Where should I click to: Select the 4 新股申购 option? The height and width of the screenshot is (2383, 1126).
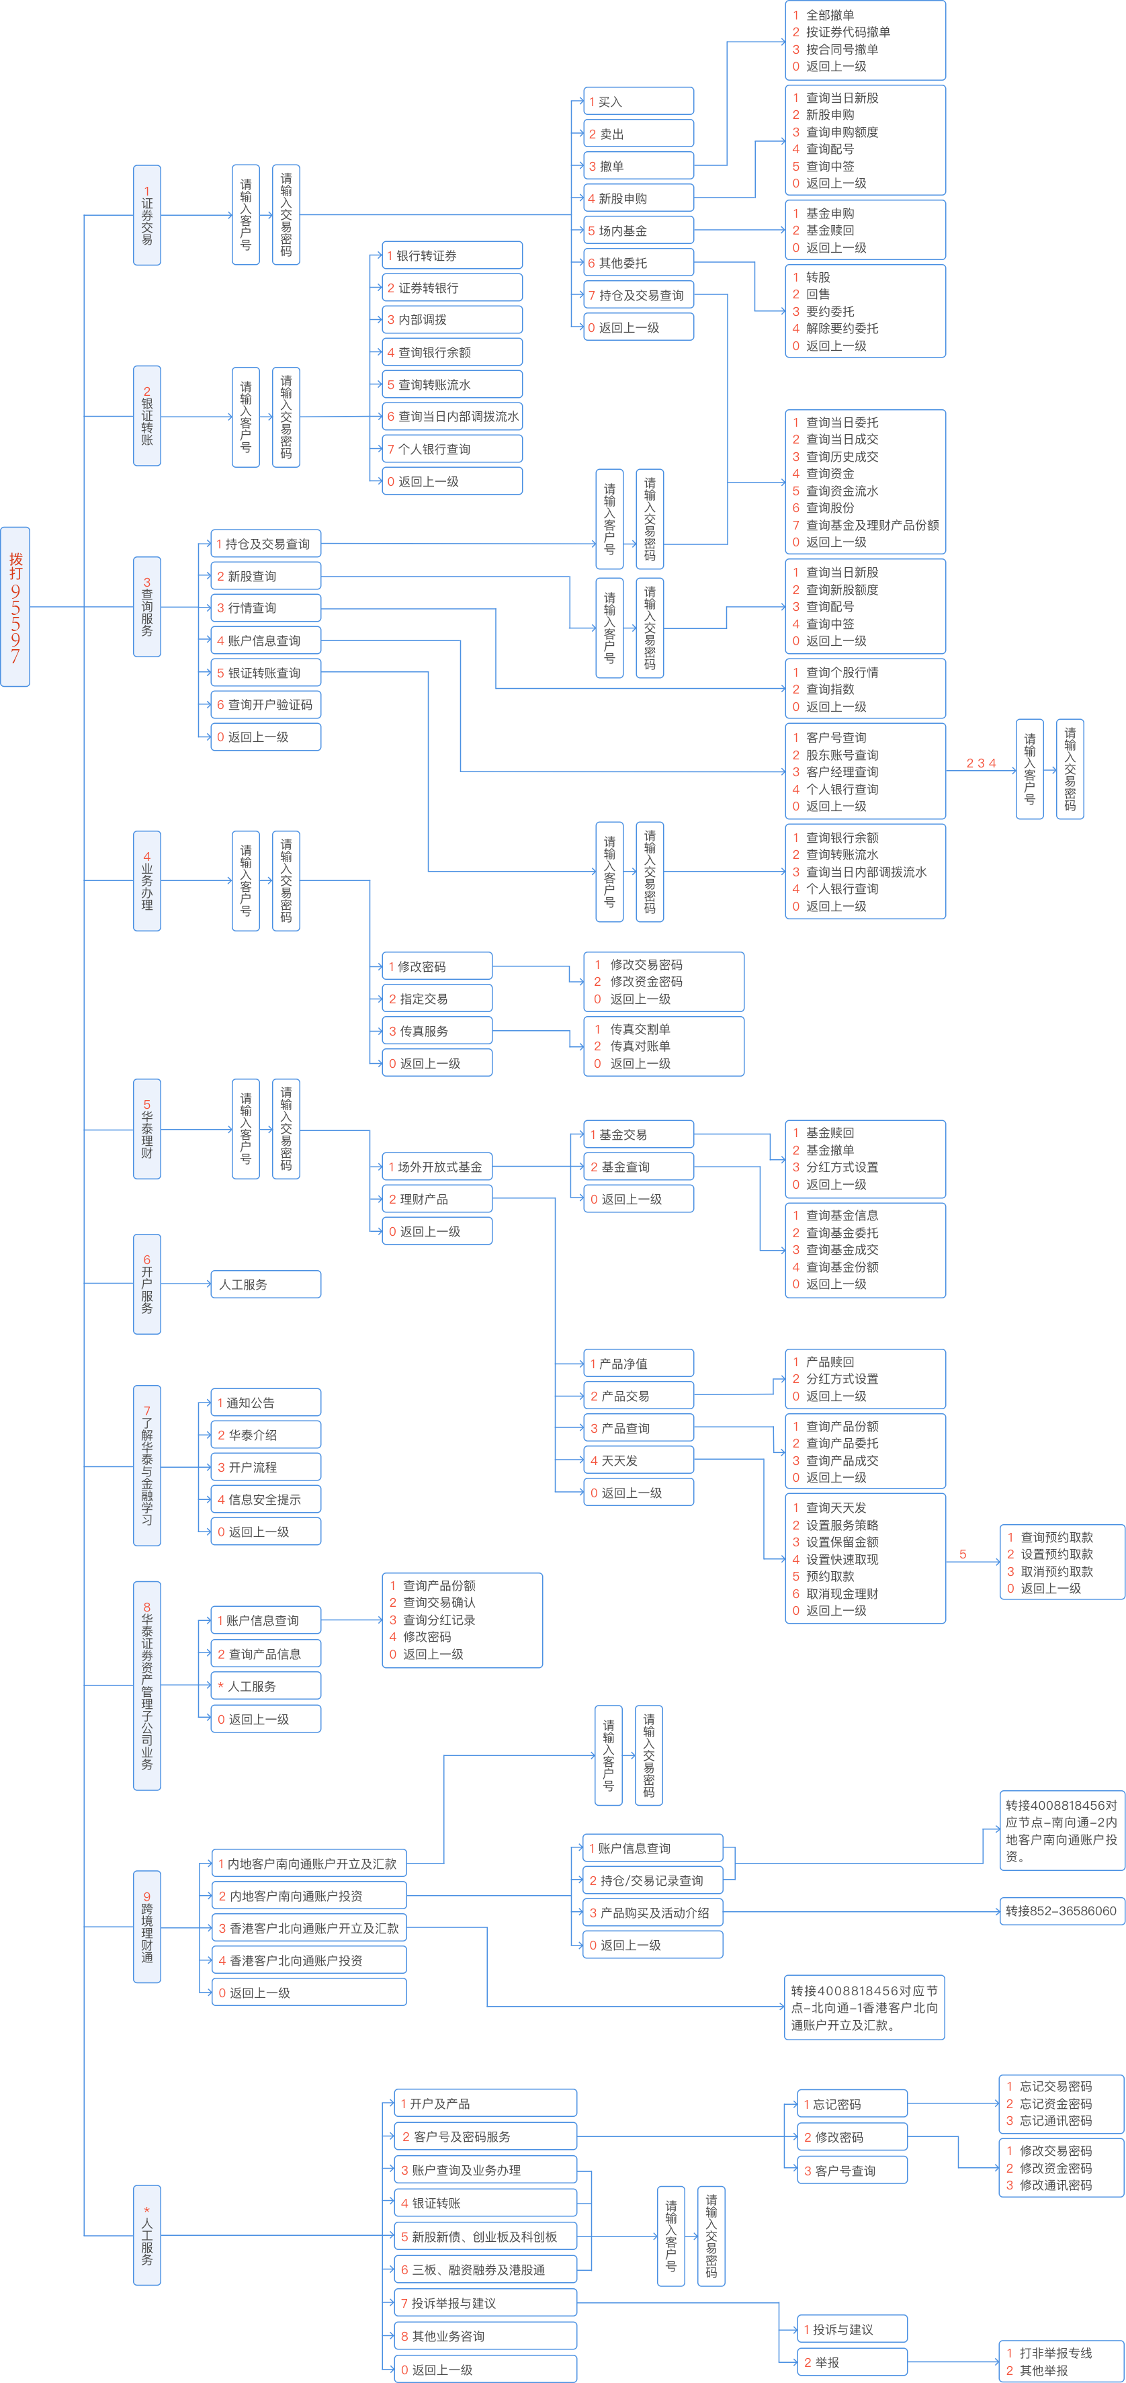(638, 199)
